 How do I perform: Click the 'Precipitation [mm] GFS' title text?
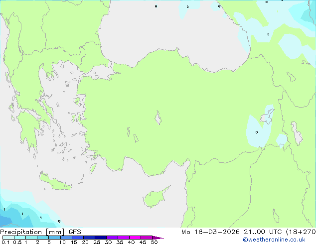coord(40,232)
